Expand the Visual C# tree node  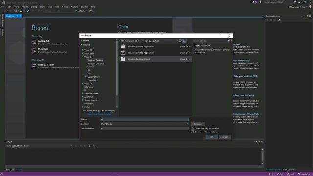(x=83, y=50)
